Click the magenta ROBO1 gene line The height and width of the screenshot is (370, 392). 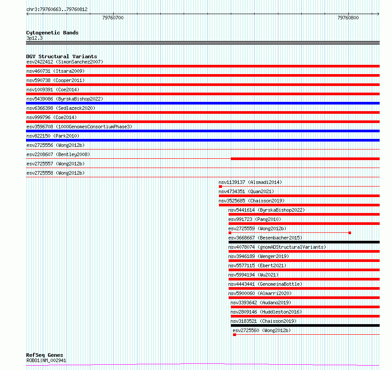(203, 365)
